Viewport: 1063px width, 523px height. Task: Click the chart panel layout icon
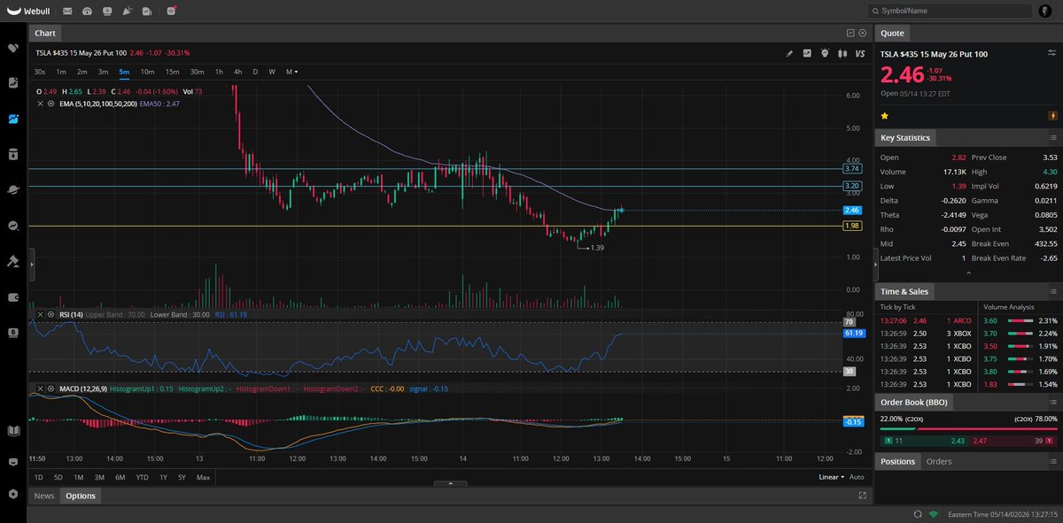point(850,33)
